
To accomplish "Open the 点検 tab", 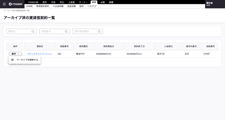I will [102, 2].
